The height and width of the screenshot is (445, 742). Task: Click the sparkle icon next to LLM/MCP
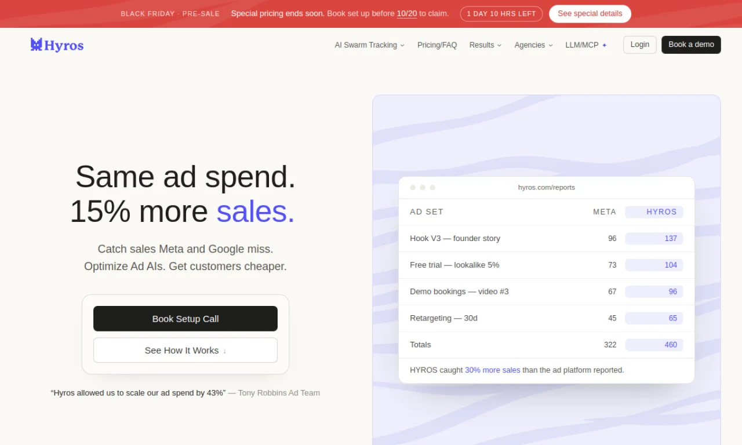(x=604, y=45)
